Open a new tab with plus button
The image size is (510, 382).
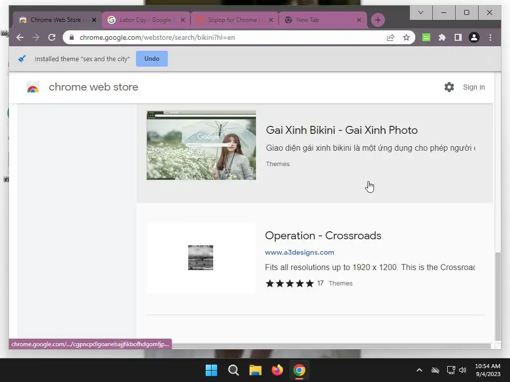(378, 20)
